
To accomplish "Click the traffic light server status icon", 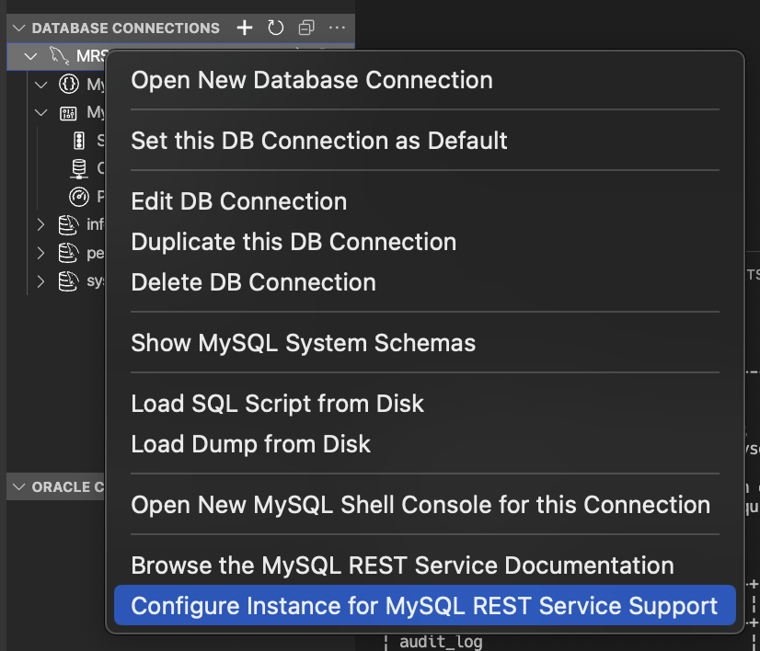I will [78, 141].
